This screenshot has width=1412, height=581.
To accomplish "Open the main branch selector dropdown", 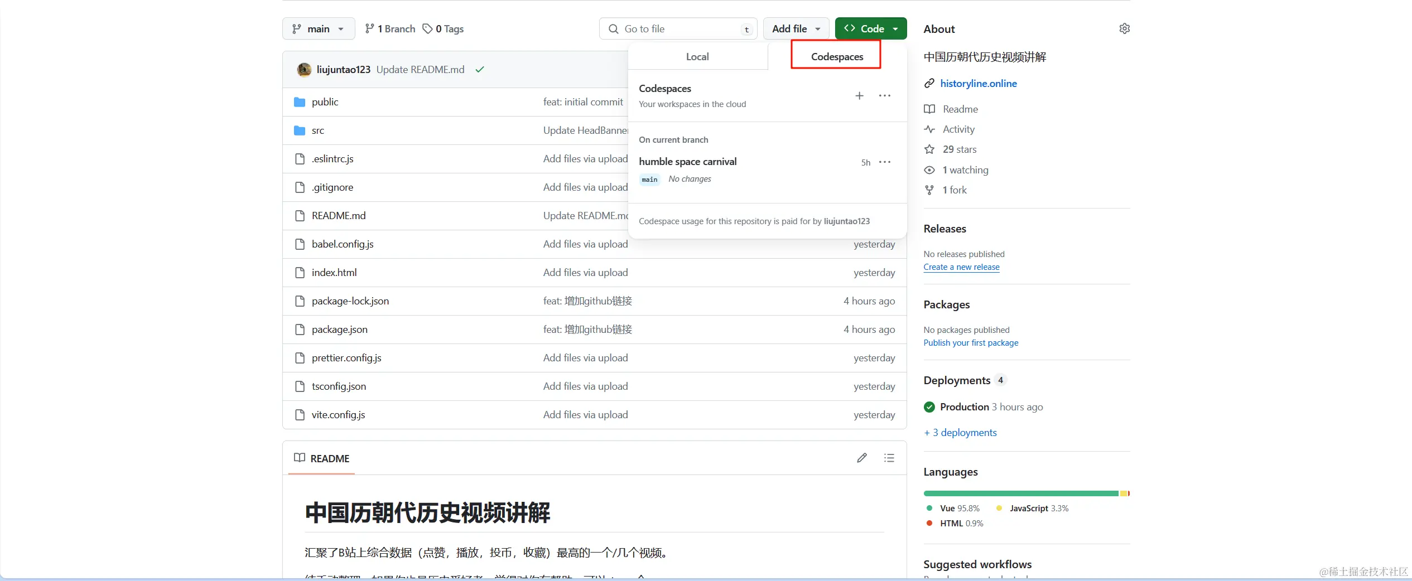I will tap(319, 28).
